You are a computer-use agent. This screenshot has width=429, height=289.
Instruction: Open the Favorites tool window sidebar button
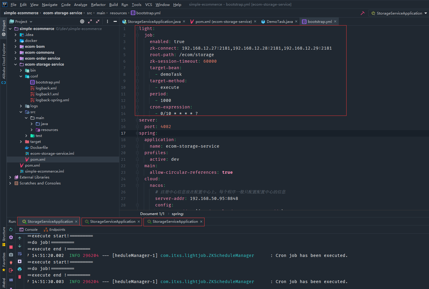[4, 262]
